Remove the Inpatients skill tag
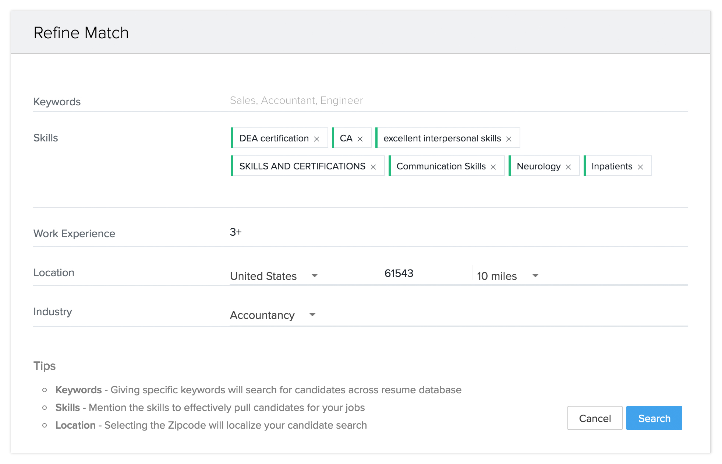The height and width of the screenshot is (464, 722). (x=640, y=167)
